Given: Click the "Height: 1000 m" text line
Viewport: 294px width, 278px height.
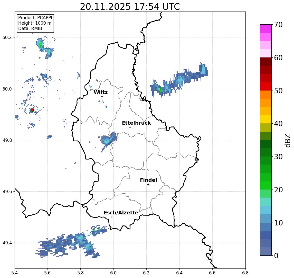Looking at the screenshot, I should click(35, 23).
